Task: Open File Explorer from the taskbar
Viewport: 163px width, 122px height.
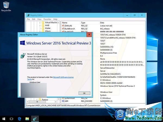Action: coord(27,119)
